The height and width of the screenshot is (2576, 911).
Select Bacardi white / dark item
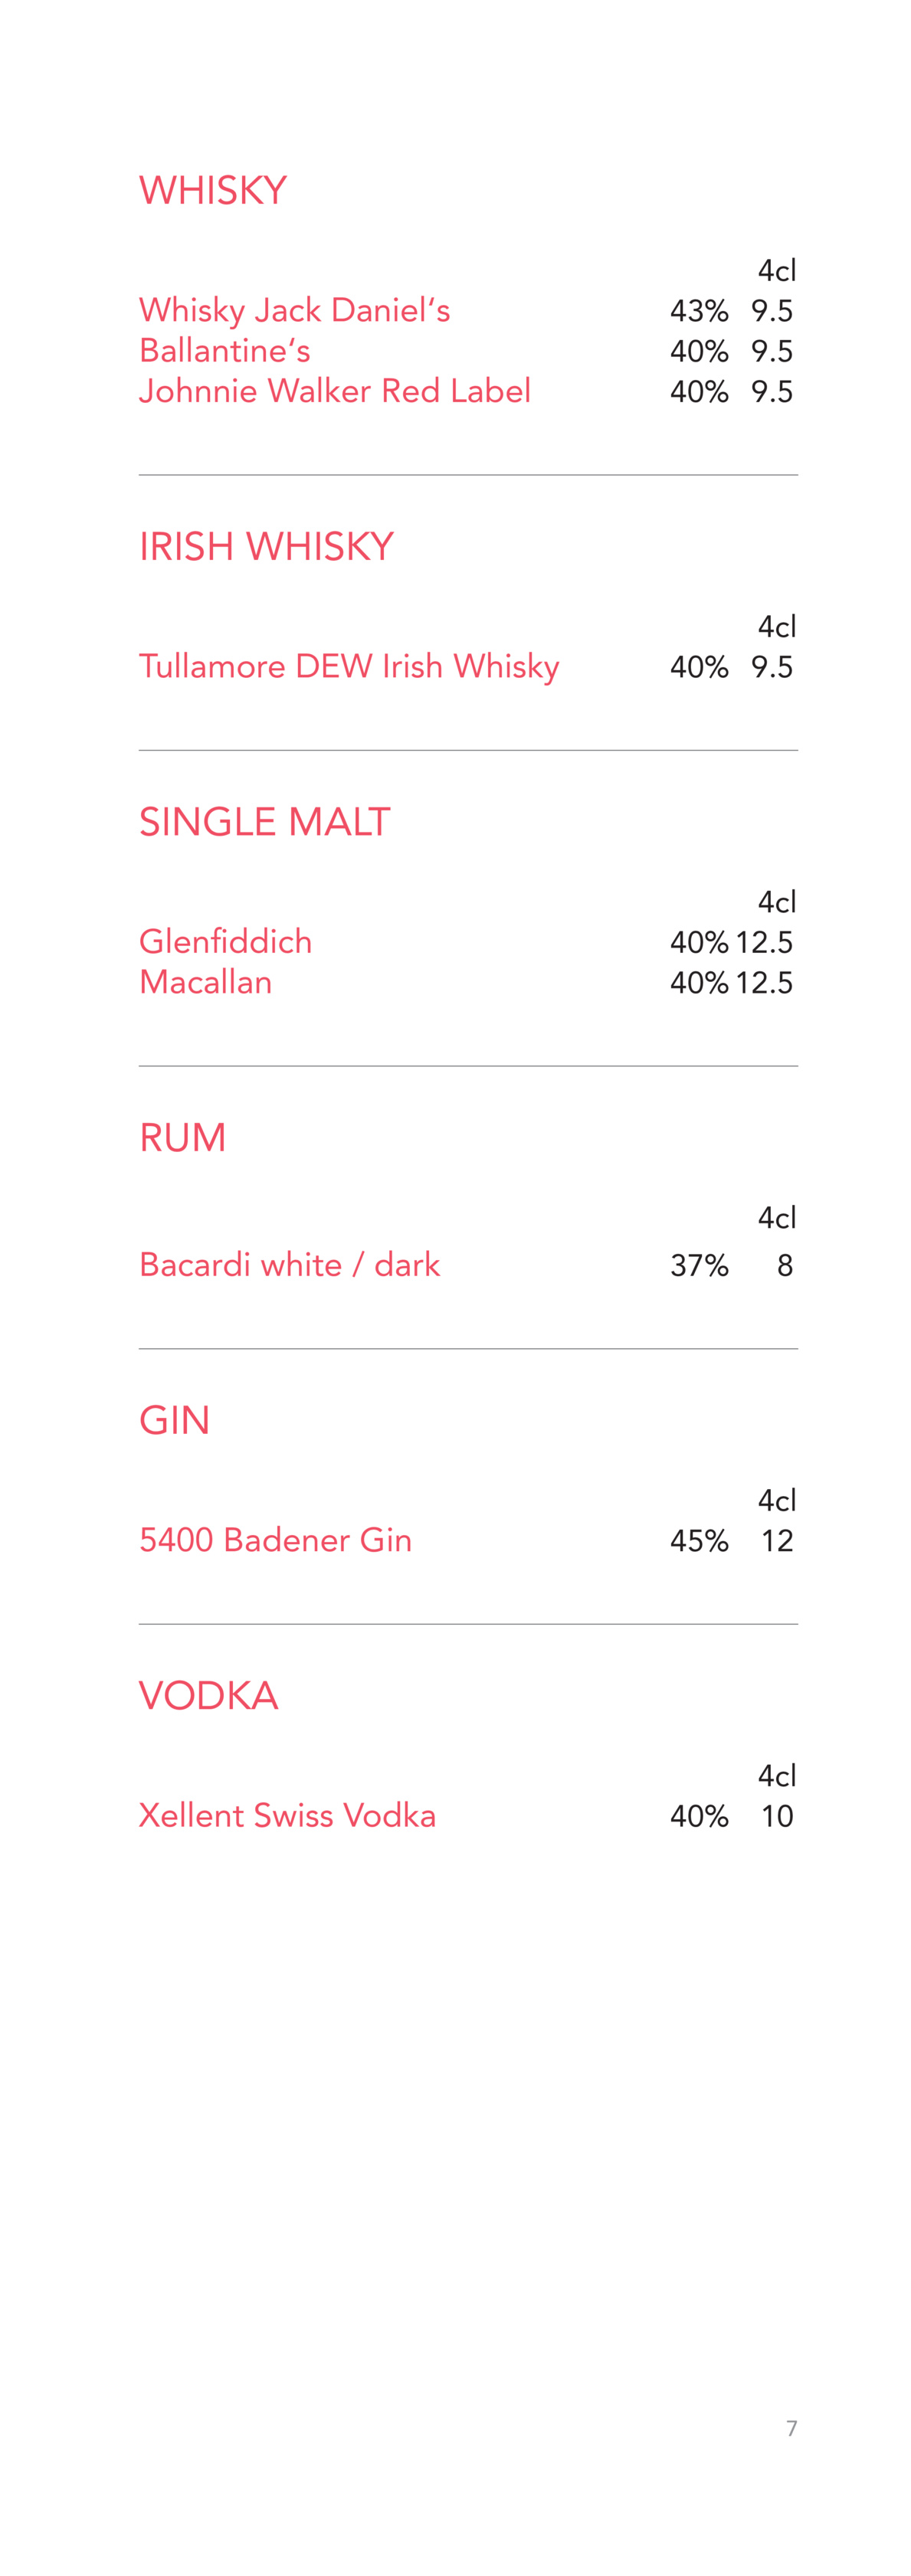point(289,1265)
